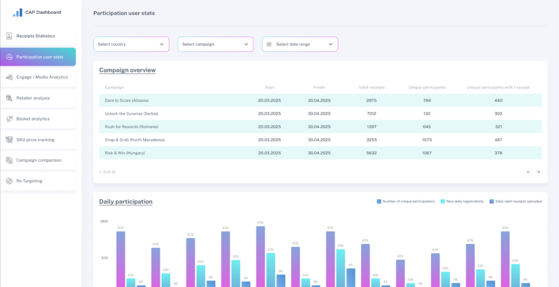The height and width of the screenshot is (287, 559).
Task: Open the Select country dropdown
Action: coord(131,44)
